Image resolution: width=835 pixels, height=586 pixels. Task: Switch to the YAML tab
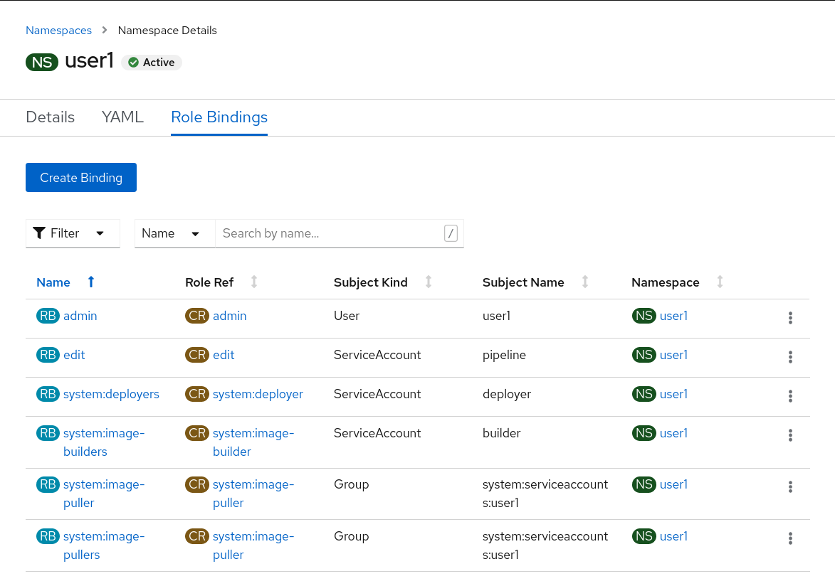122,117
